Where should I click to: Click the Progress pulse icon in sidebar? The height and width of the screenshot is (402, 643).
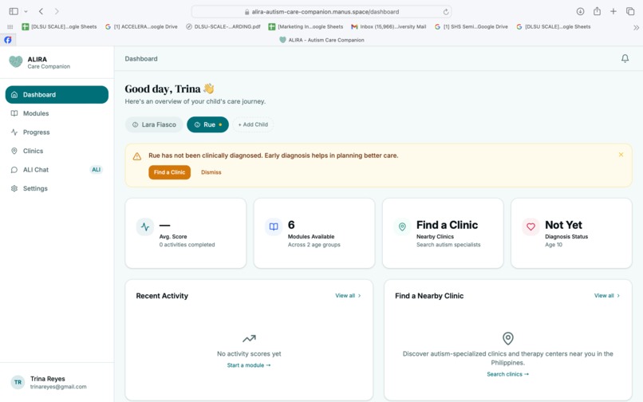pos(14,132)
